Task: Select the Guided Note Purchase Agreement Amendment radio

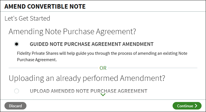Action: (16, 44)
